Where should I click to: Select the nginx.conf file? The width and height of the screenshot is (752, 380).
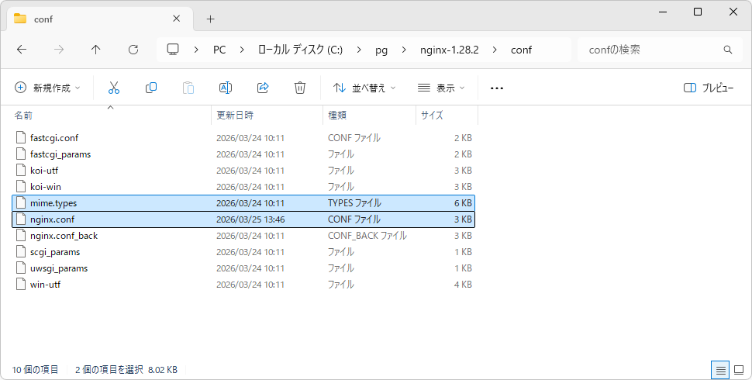(x=243, y=219)
